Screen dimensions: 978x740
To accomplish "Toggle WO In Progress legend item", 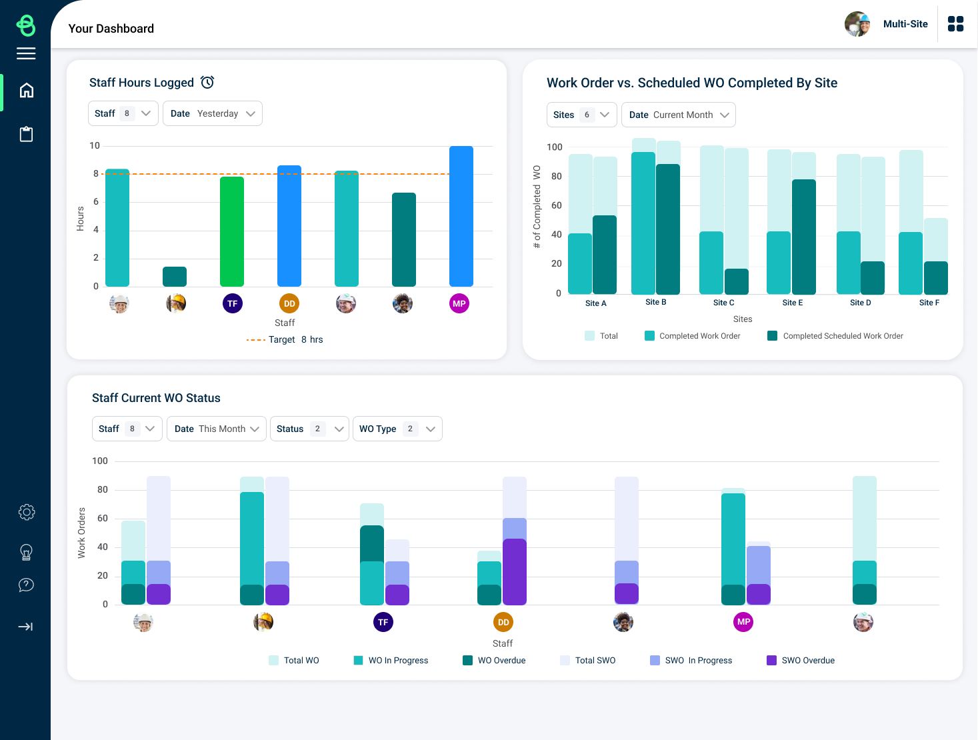I will point(391,660).
